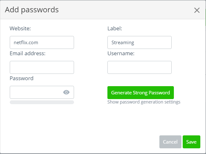
Task: Click the 'Password' field label
Action: point(21,78)
